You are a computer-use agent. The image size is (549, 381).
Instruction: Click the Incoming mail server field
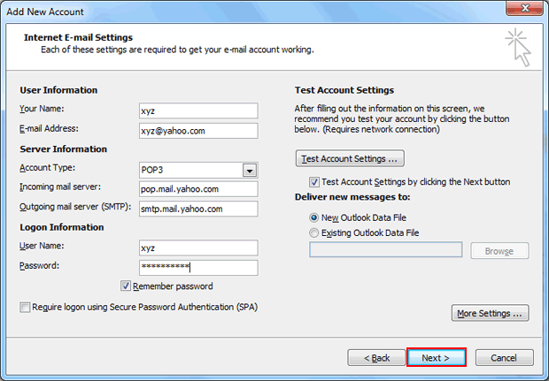(198, 189)
